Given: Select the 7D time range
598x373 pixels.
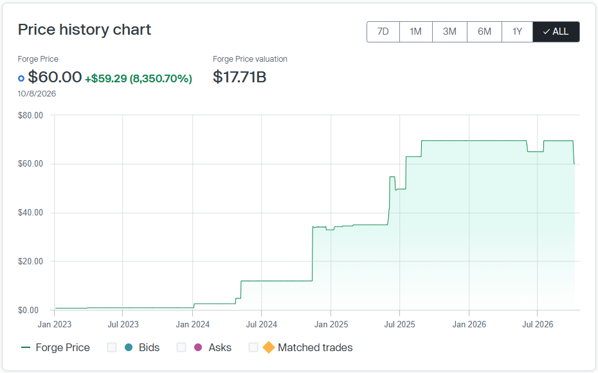Looking at the screenshot, I should [x=383, y=32].
